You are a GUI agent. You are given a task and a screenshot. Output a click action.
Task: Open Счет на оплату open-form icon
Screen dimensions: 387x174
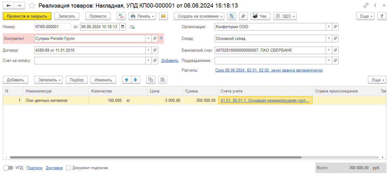coord(155,60)
